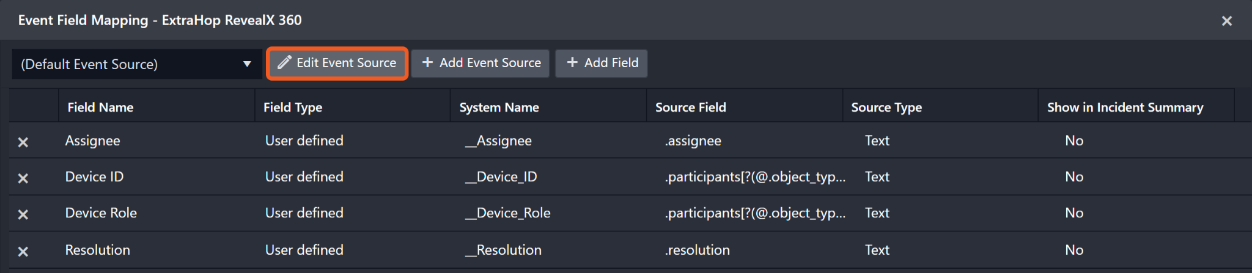Image resolution: width=1252 pixels, height=273 pixels.
Task: Click the Source Field column header
Action: coord(690,107)
